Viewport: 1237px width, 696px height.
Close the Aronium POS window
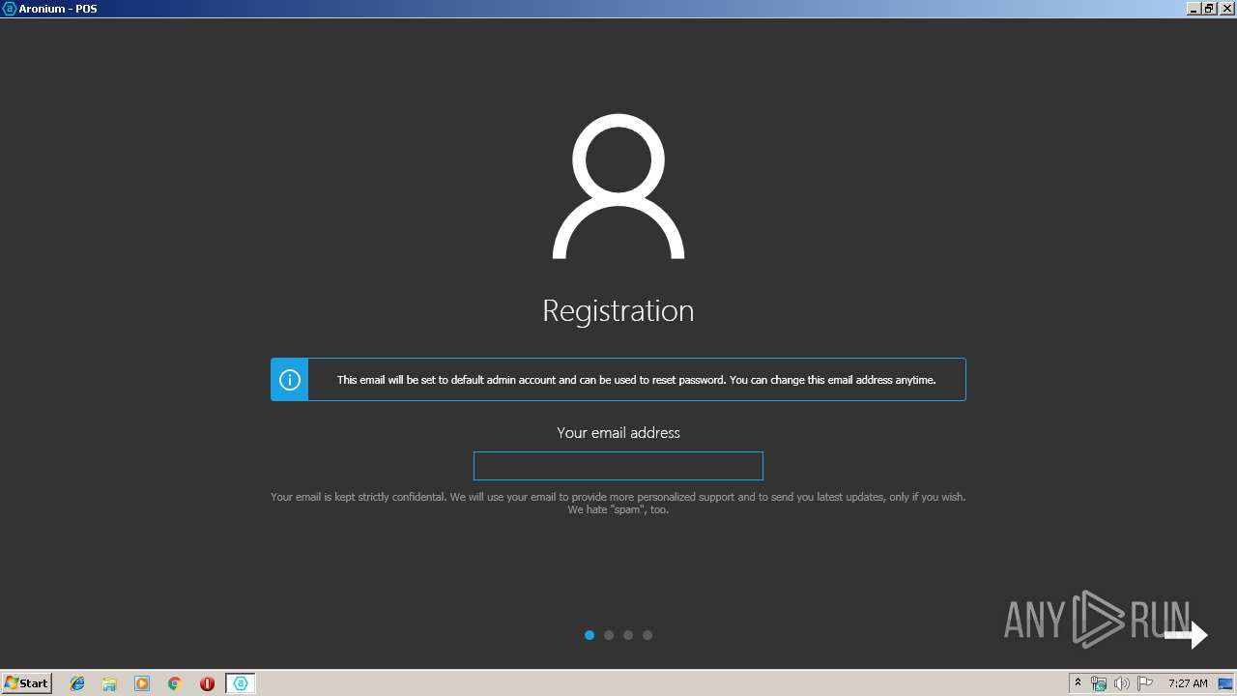(1226, 9)
